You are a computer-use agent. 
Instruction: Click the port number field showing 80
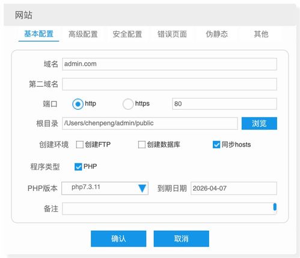224,104
